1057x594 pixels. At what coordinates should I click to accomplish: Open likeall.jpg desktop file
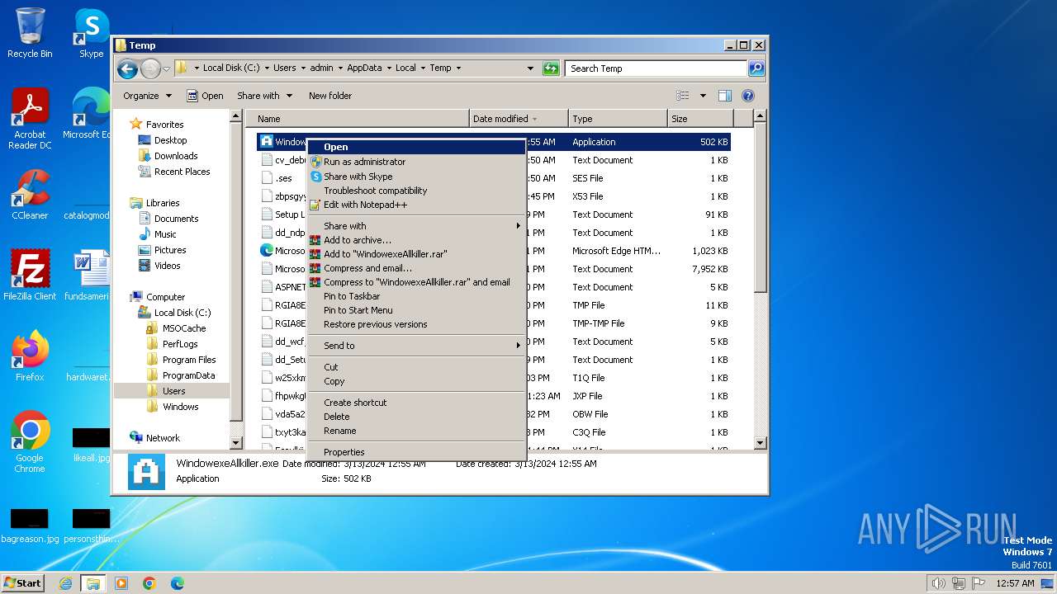point(91,445)
